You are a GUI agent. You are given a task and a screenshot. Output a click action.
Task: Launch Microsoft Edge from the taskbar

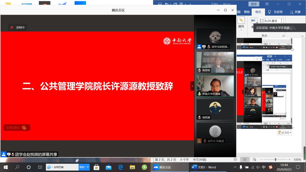click(120, 167)
